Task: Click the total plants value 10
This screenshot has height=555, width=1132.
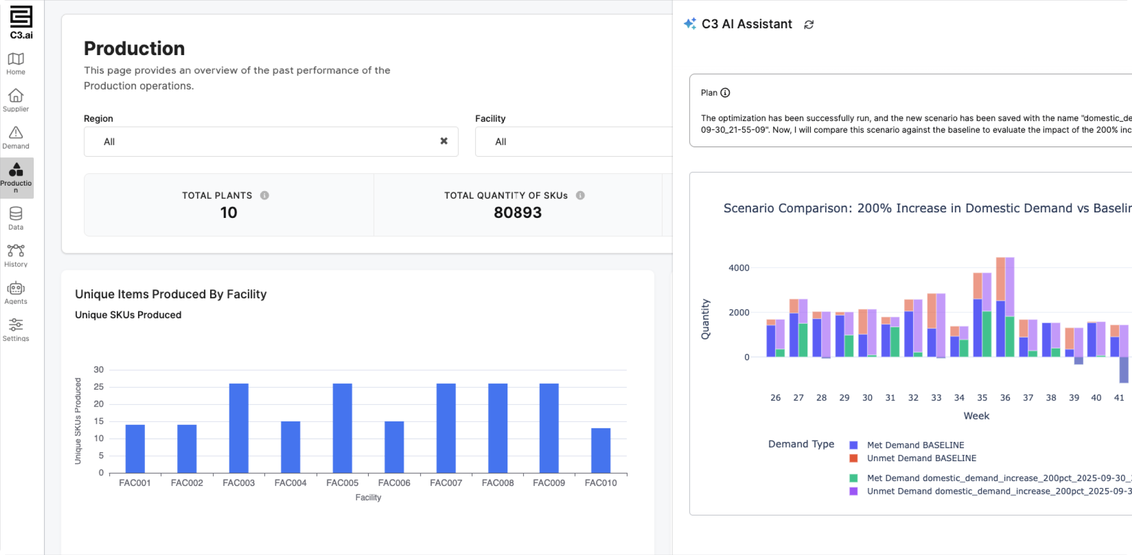Action: coord(228,212)
